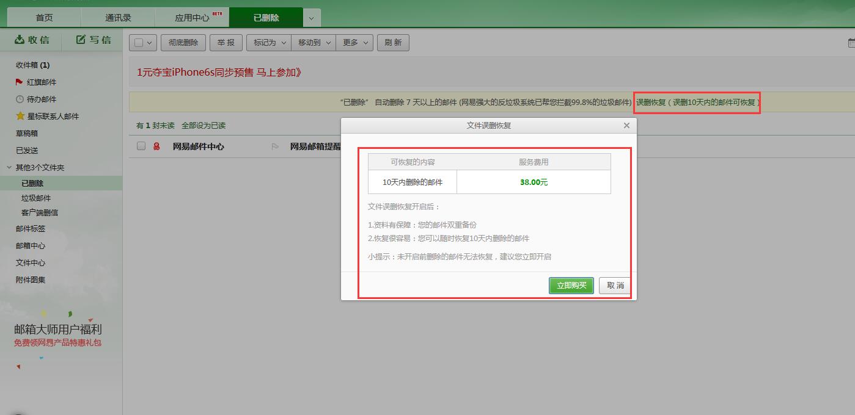
Task: Open the 通讯录 tab
Action: click(117, 17)
